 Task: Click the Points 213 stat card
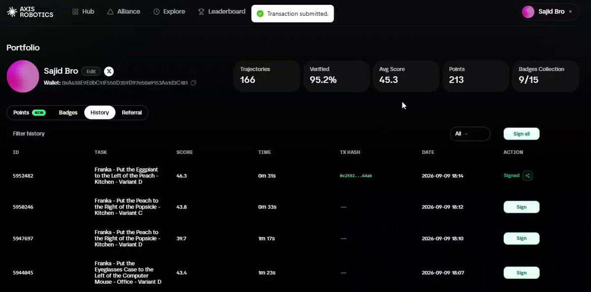point(476,76)
